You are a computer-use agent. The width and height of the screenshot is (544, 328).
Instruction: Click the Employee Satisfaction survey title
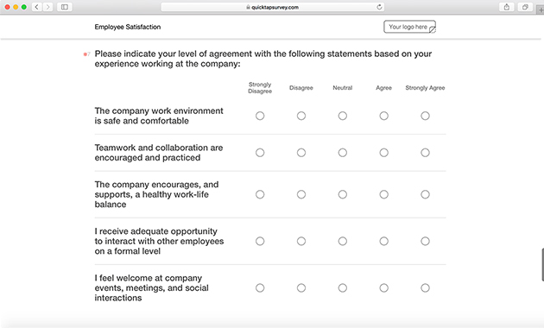128,27
